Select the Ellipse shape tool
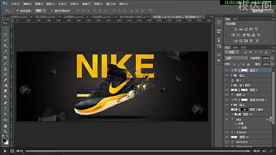 tap(6, 120)
